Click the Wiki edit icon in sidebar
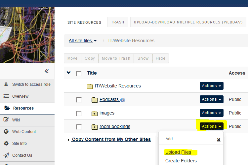This screenshot has width=248, height=165. (6, 120)
